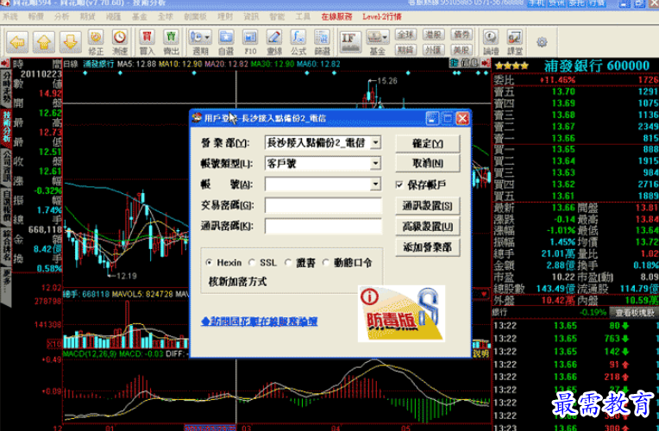Click the 美股 toolbar button
The width and height of the screenshot is (659, 431).
click(461, 50)
